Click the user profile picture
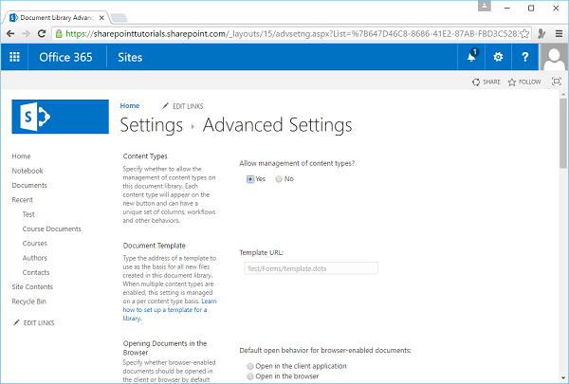The height and width of the screenshot is (384, 569). pyautogui.click(x=554, y=57)
